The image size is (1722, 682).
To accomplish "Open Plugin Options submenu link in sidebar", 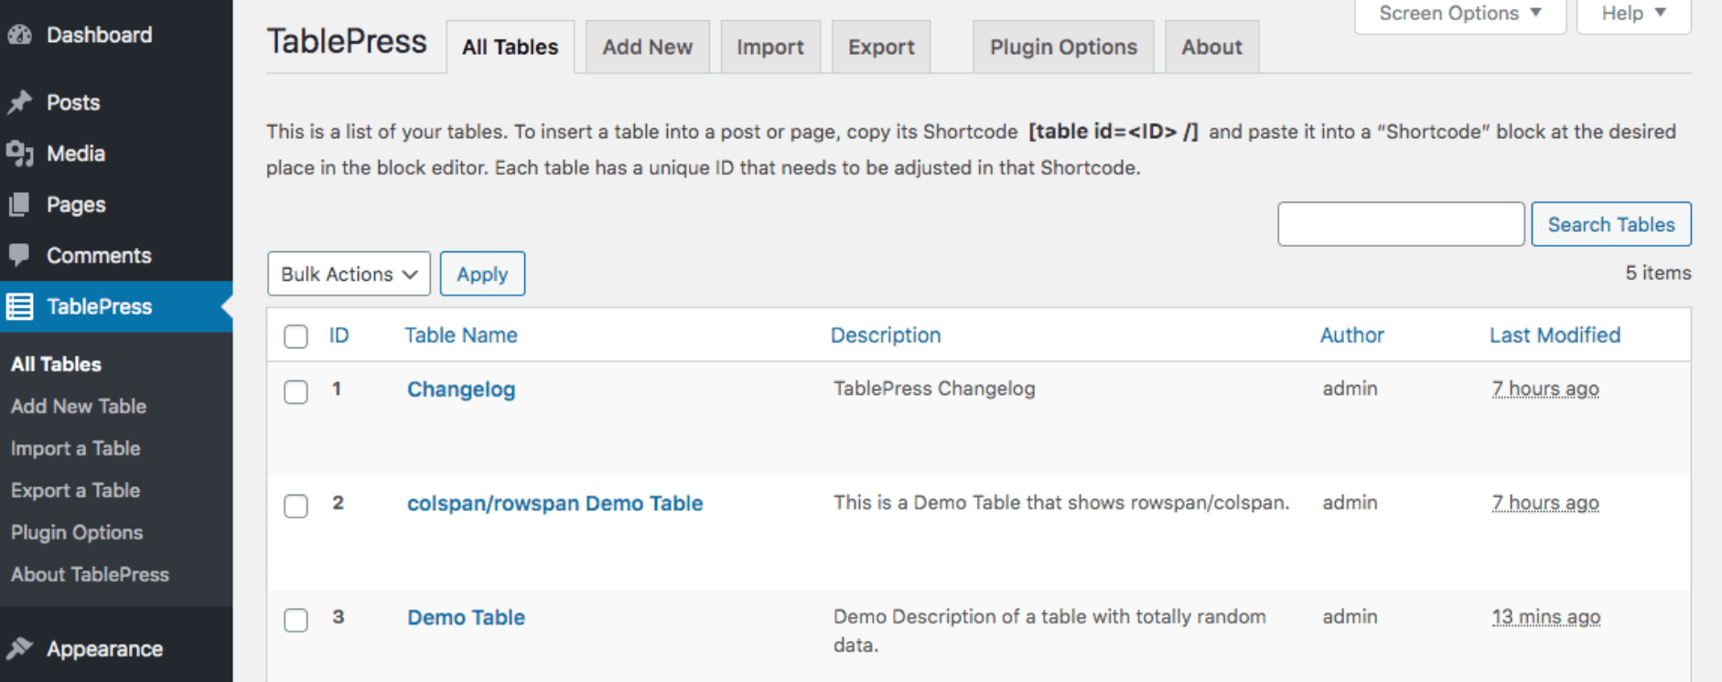I will pyautogui.click(x=77, y=532).
